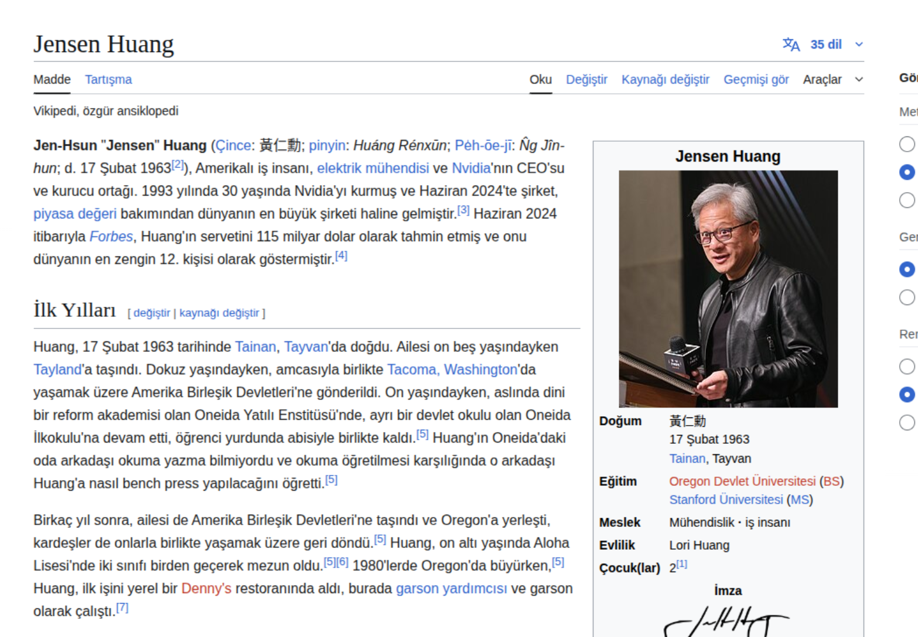The image size is (918, 637).
Task: Switch to the Tartışma tab
Action: click(x=108, y=80)
